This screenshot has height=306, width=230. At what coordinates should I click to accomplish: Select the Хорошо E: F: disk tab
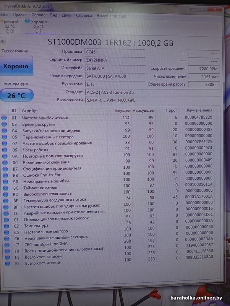(x=39, y=26)
